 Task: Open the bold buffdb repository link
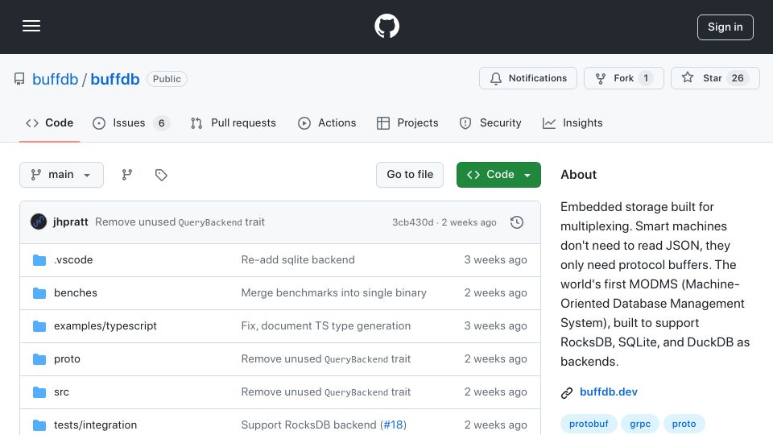pyautogui.click(x=115, y=79)
